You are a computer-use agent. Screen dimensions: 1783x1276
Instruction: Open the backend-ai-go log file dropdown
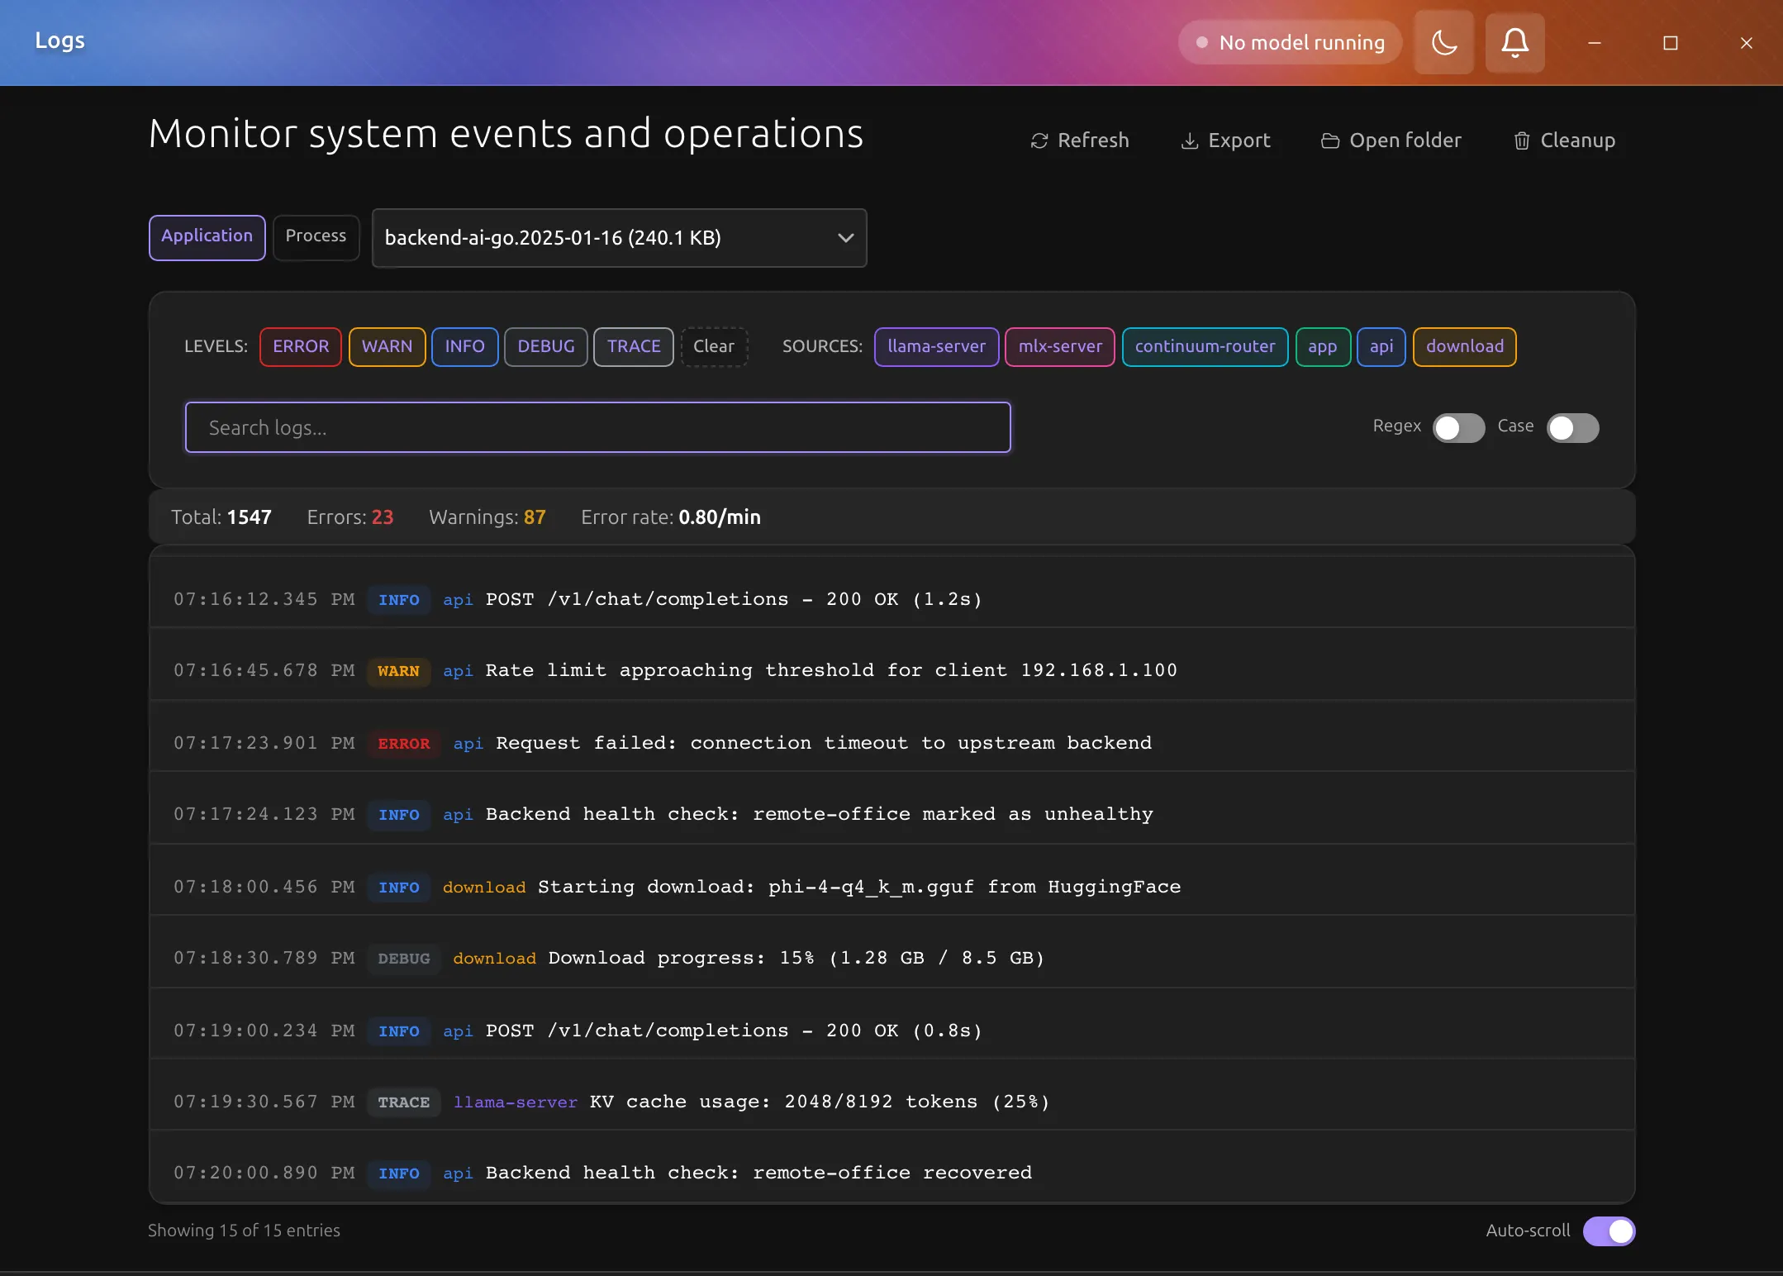click(619, 238)
